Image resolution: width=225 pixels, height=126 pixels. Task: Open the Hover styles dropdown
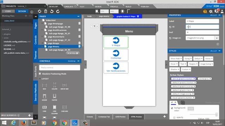pos(174,64)
